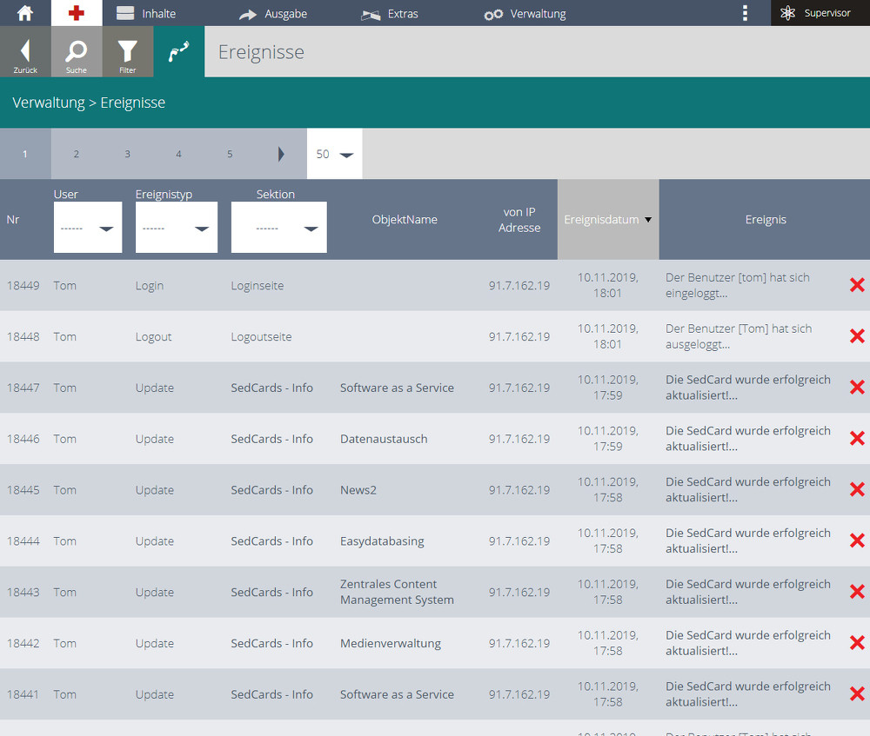Delete event 18448 with red X

[x=857, y=336]
